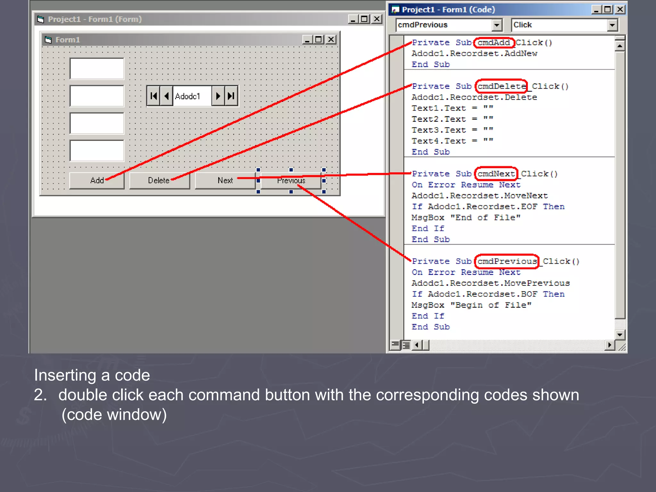Click the 'MsgBox "End of File"' line

tap(466, 217)
